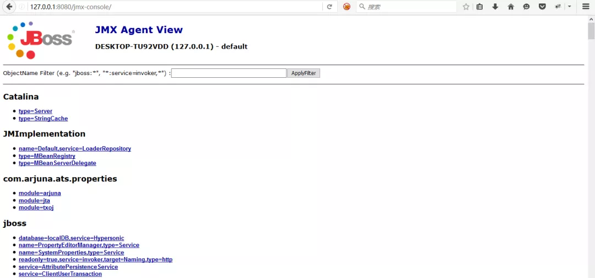595x278 pixels.
Task: Go back with the browser back arrow
Action: (x=9, y=7)
